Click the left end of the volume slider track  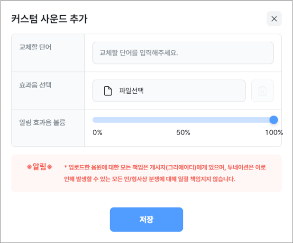tap(94, 120)
